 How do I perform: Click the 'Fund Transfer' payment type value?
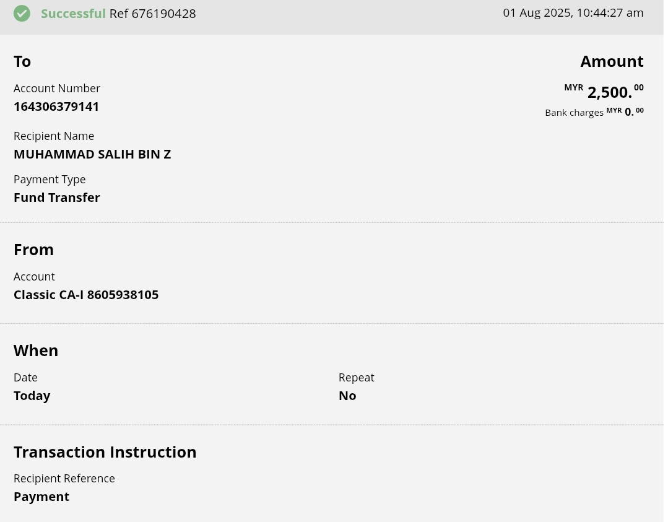tap(57, 198)
